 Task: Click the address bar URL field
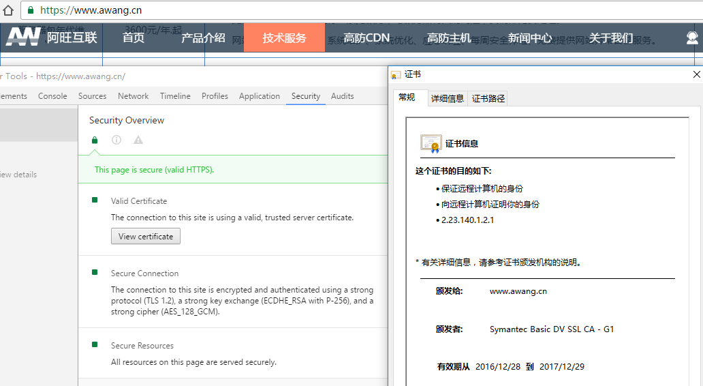(361, 10)
